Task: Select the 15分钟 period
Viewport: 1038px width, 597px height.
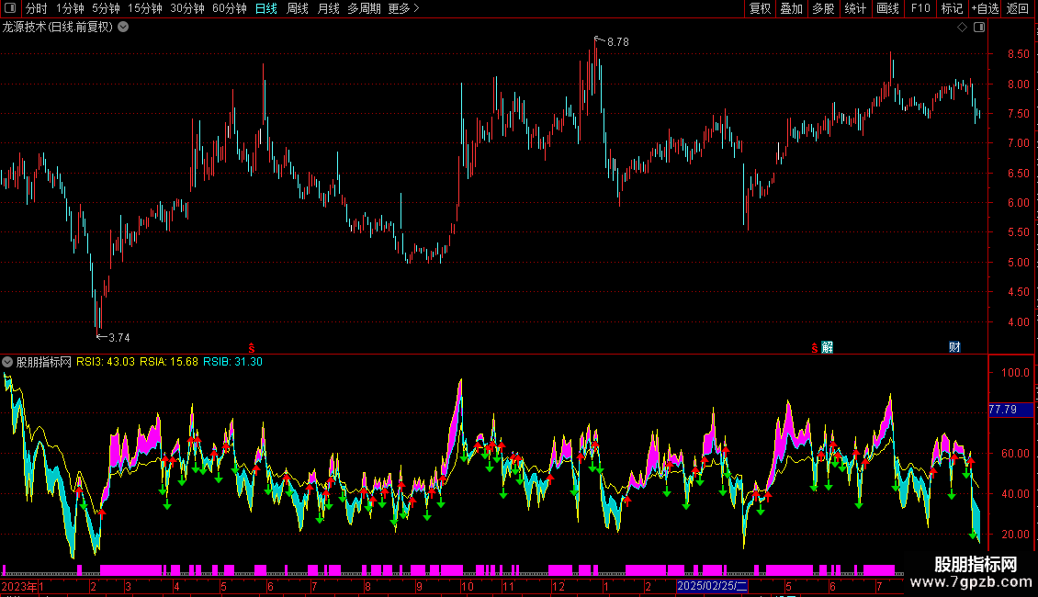Action: tap(145, 8)
